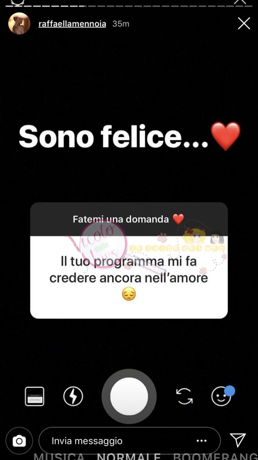Image resolution: width=258 pixels, height=460 pixels.
Task: Tap the Sono felice headline text
Action: click(113, 137)
